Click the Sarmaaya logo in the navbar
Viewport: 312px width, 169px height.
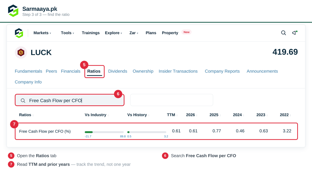click(19, 33)
